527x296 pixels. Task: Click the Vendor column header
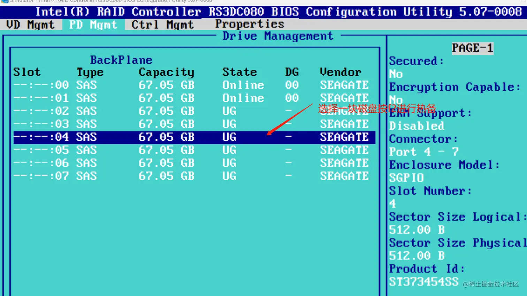click(341, 72)
